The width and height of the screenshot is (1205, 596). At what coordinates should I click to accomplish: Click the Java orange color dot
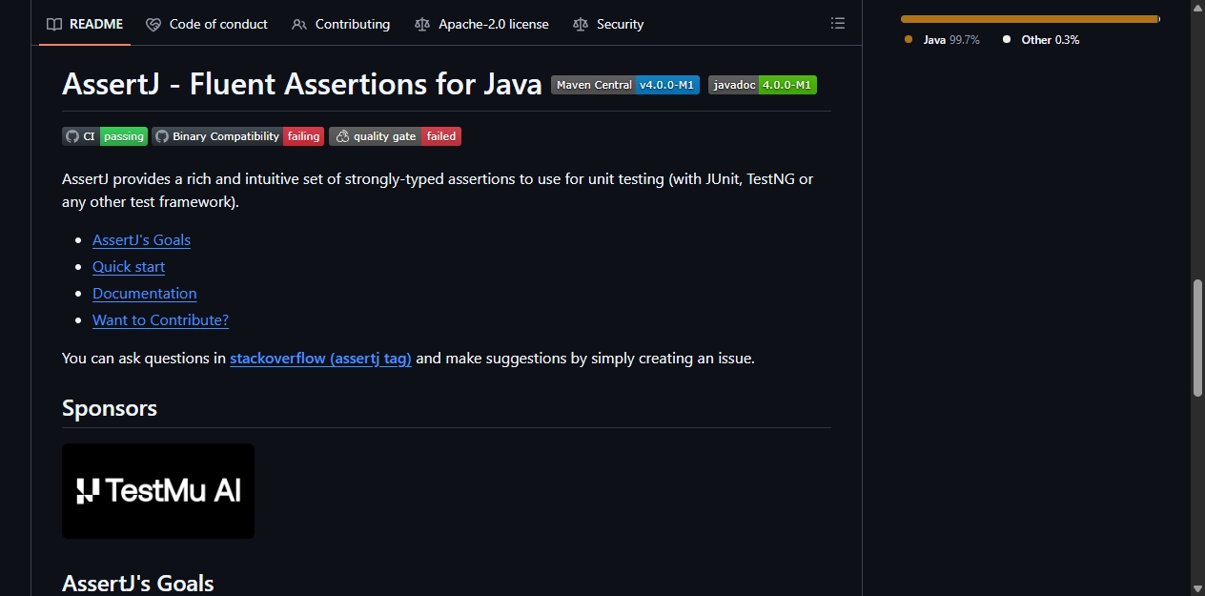(x=909, y=39)
